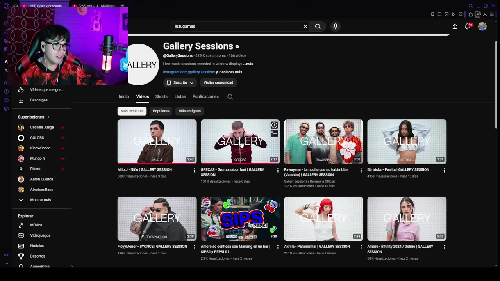Open the options menu for FloyyMenor - BYONCE video
The width and height of the screenshot is (500, 281).
(195, 247)
